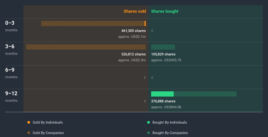Click the striped Bought By Companies legend marker
This screenshot has height=137, width=268.
(149, 133)
